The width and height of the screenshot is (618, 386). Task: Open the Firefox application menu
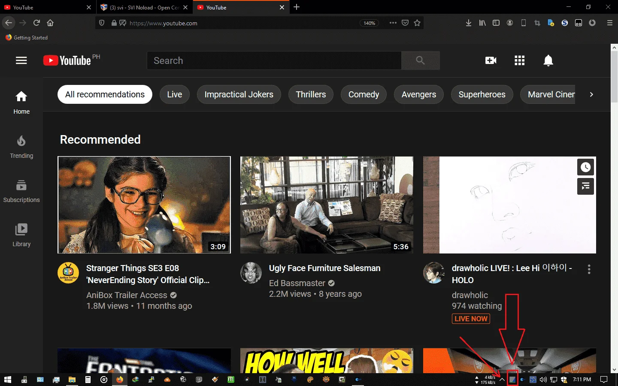pos(610,23)
